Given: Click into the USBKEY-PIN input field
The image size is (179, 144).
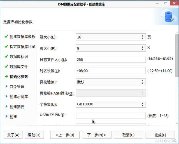Looking at the screenshot, I should 111,115.
